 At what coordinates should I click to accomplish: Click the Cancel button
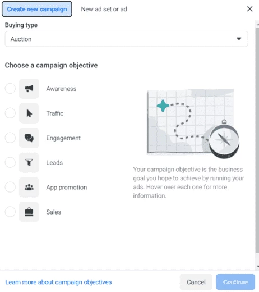pos(196,282)
